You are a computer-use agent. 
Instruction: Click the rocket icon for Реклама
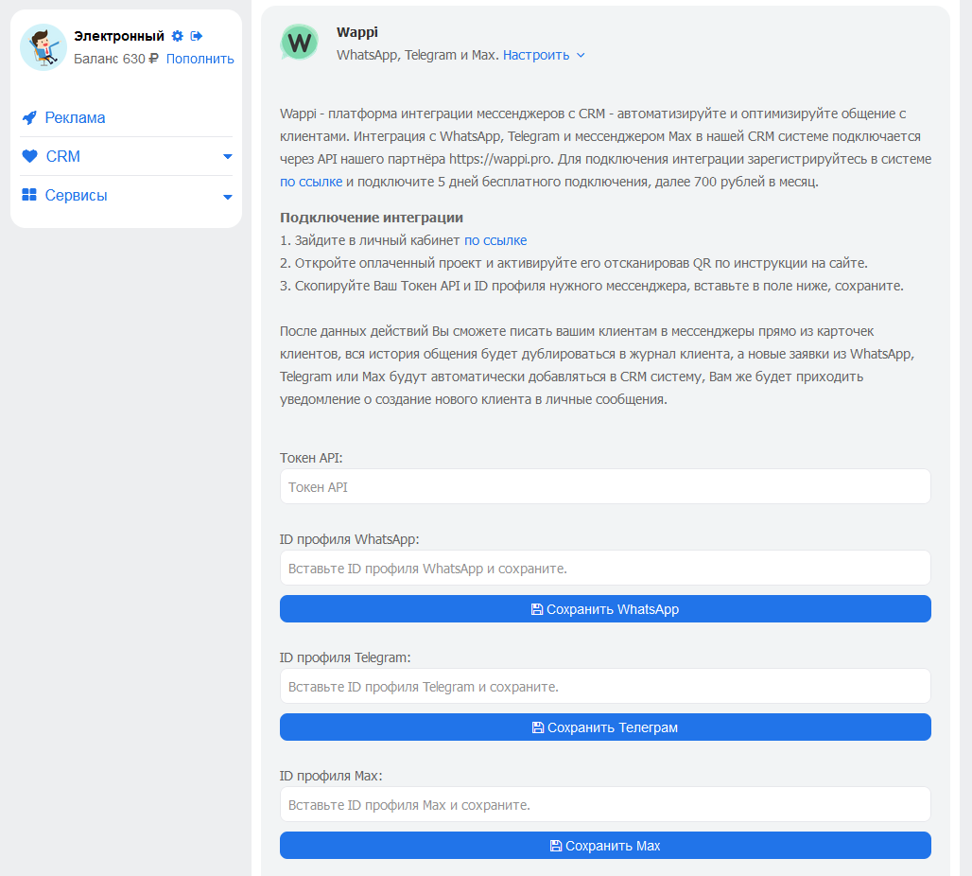(x=29, y=118)
